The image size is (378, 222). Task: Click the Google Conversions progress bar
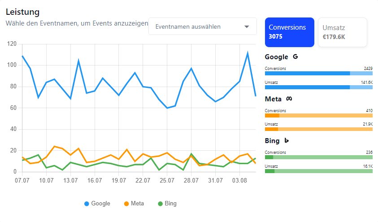point(318,73)
